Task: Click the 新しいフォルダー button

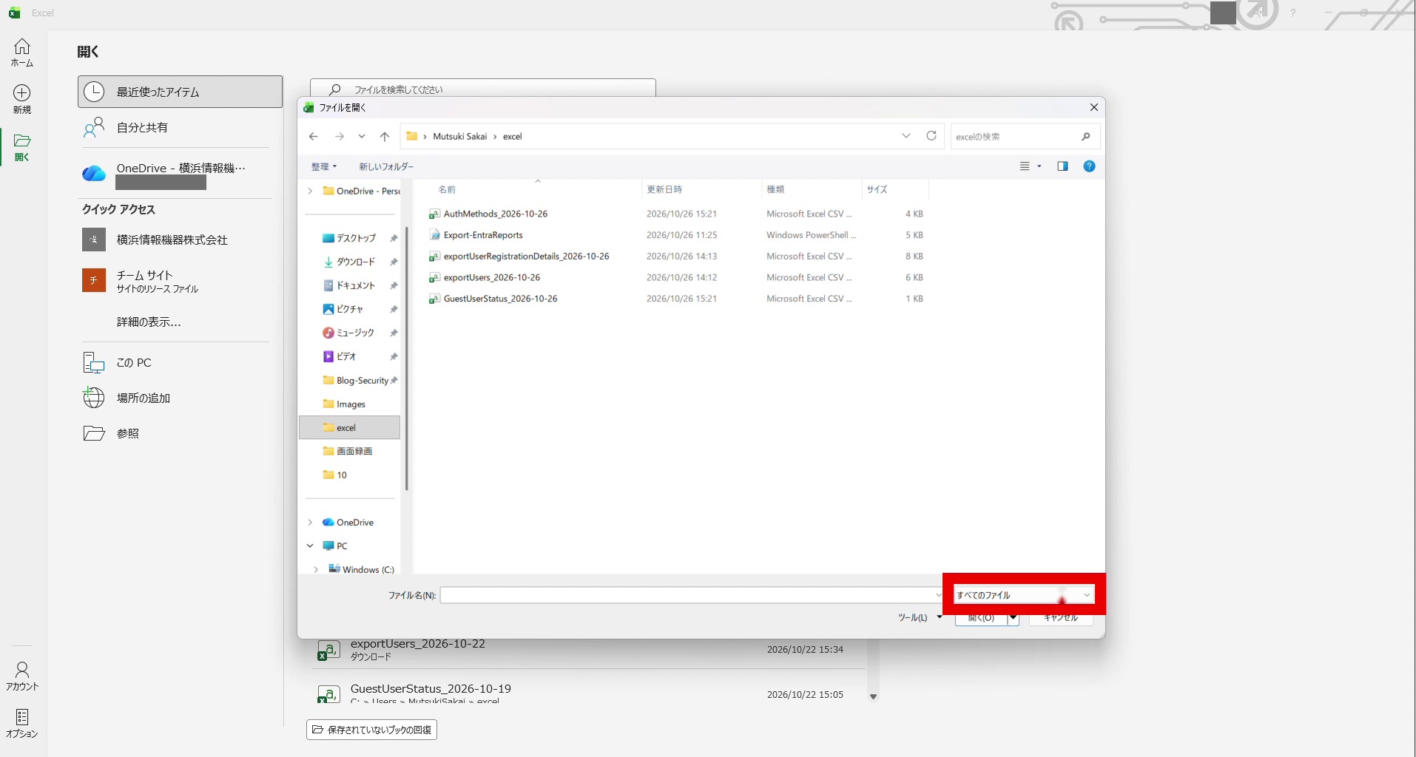Action: click(386, 167)
